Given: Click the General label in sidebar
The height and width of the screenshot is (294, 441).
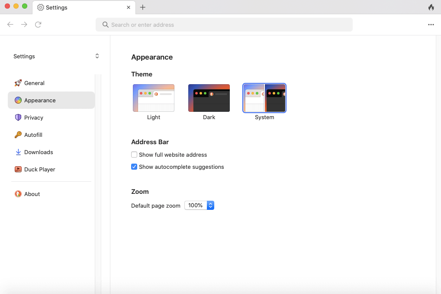Looking at the screenshot, I should [x=34, y=83].
